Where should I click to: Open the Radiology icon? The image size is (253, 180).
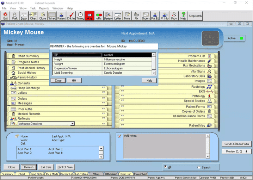coord(209,87)
